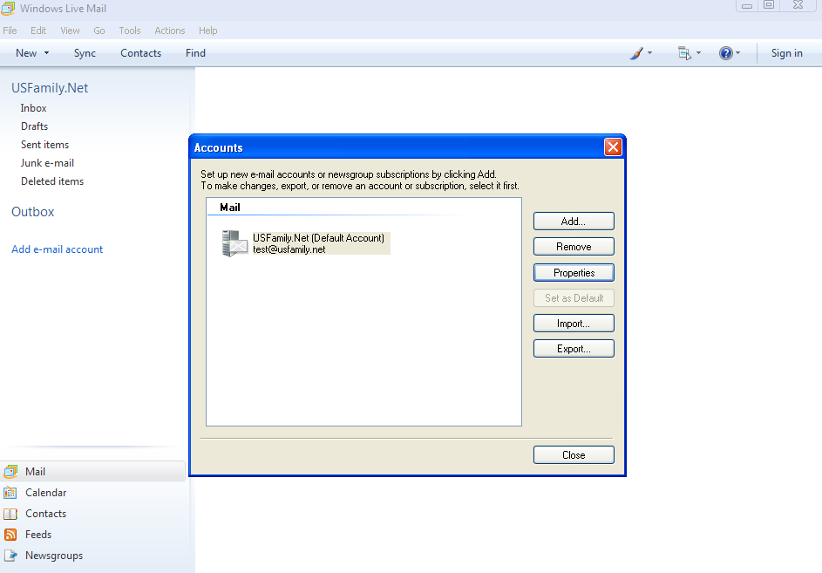Click the orange Feeds RSS icon
This screenshot has width=822, height=573.
click(x=10, y=535)
